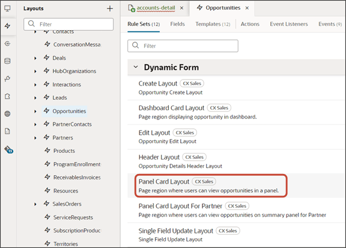Open the Components puzzle icon in sidebar
Image resolution: width=346 pixels, height=248 pixels.
pyautogui.click(x=7, y=96)
